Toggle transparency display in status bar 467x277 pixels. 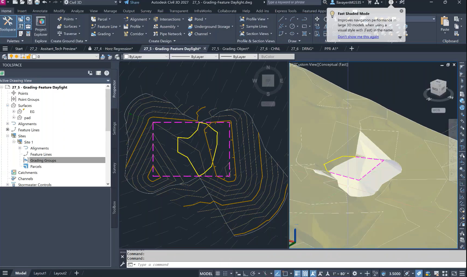click(x=305, y=273)
